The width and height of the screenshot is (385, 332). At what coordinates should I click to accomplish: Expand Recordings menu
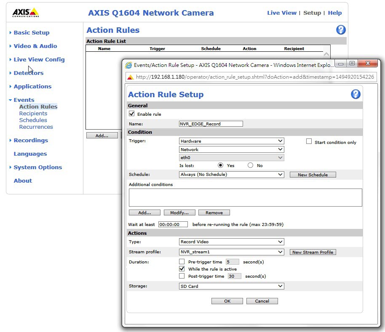[31, 140]
